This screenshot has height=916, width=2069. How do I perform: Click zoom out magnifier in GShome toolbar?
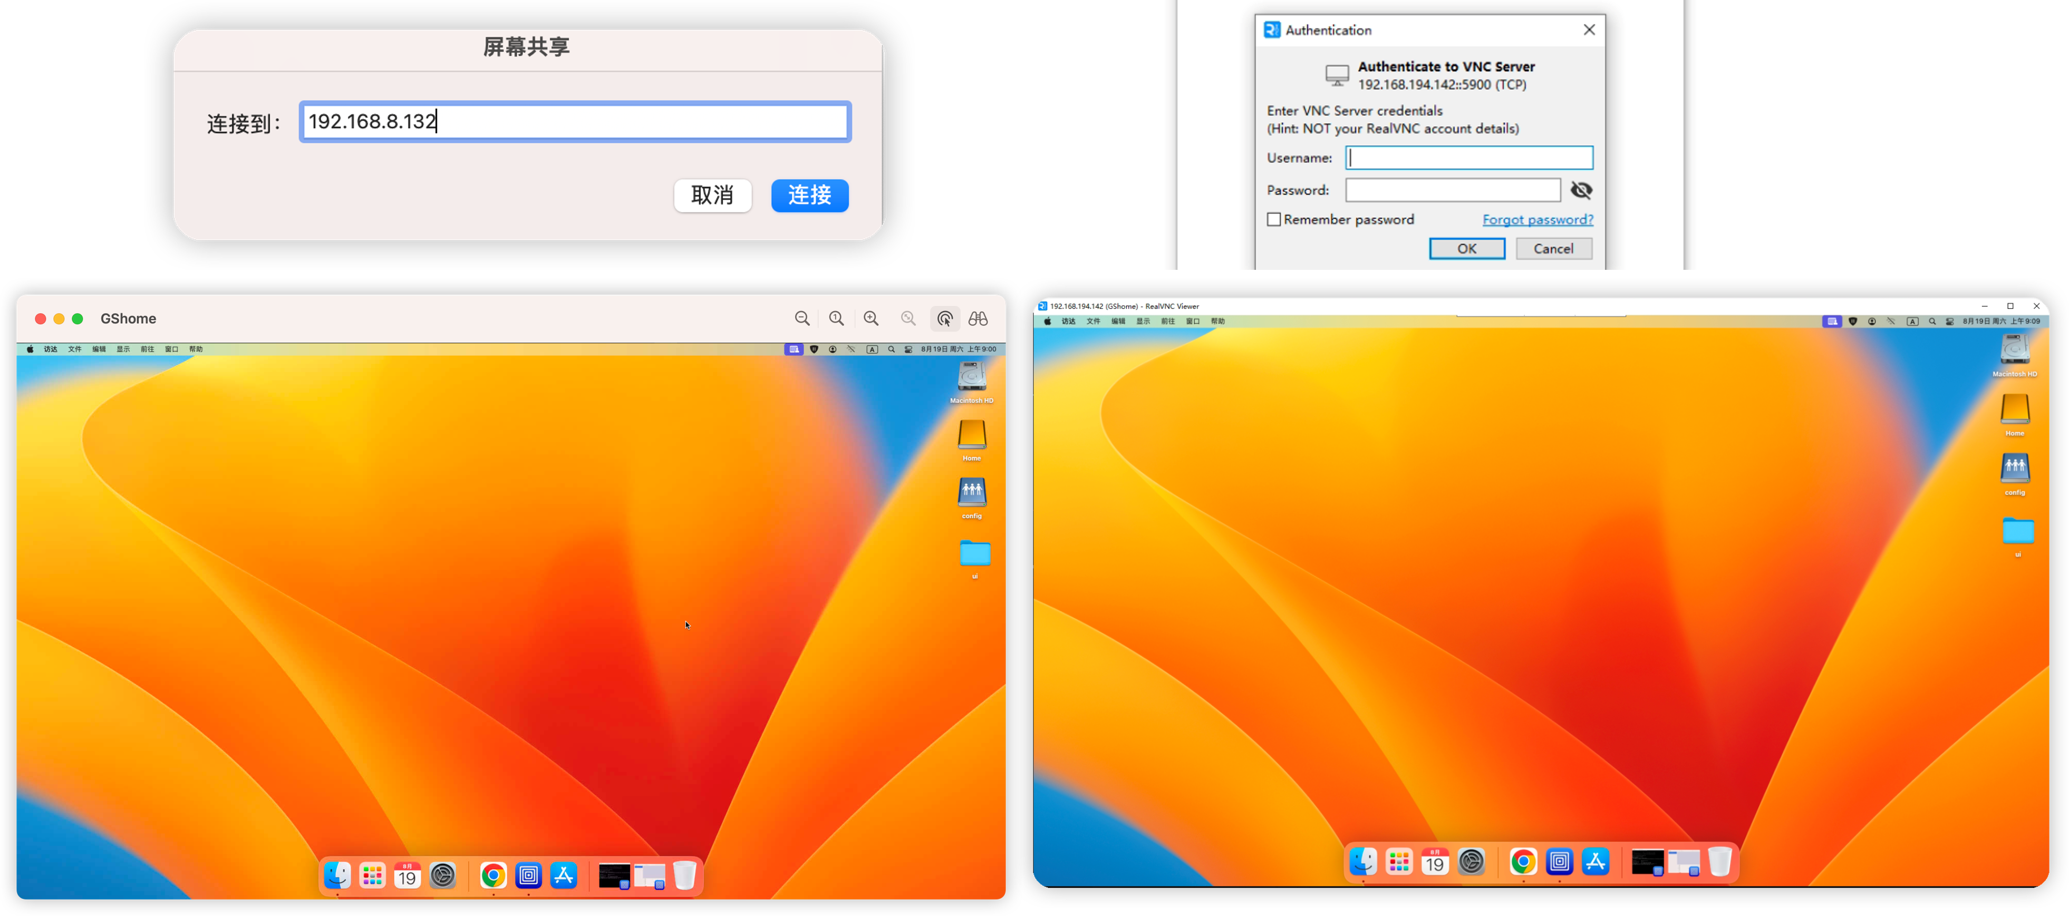(801, 319)
